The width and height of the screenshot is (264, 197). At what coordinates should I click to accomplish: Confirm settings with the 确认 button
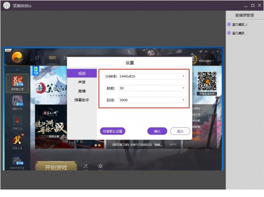click(x=157, y=131)
